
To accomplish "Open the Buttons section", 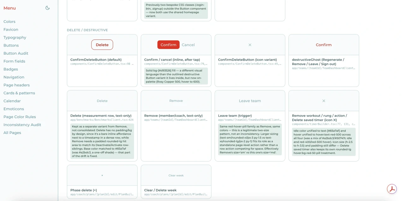I will click(11, 45).
